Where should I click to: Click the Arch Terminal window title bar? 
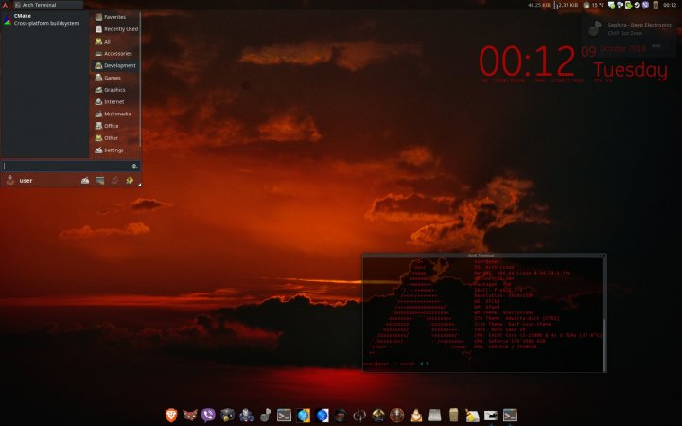pos(484,256)
